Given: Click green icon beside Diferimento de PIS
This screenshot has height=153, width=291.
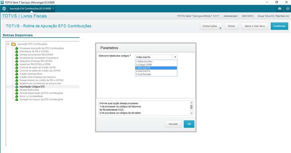Looking at the screenshot, I should (17, 51).
